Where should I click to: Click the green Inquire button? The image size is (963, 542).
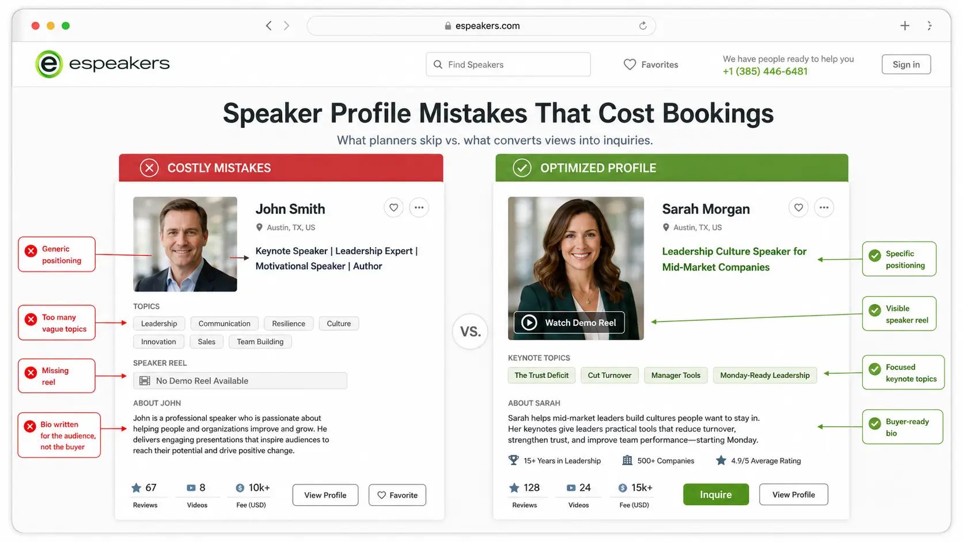[716, 495]
